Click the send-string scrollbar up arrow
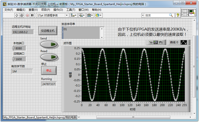This screenshot has height=122, width=199. click(102, 29)
